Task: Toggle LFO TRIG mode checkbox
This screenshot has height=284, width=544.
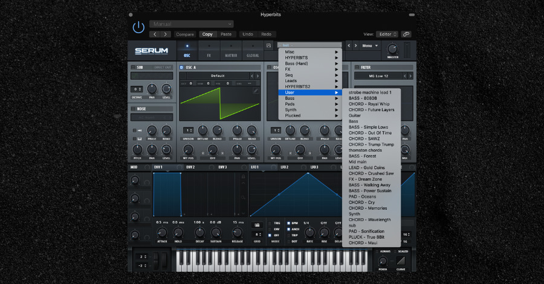Action: click(x=270, y=223)
